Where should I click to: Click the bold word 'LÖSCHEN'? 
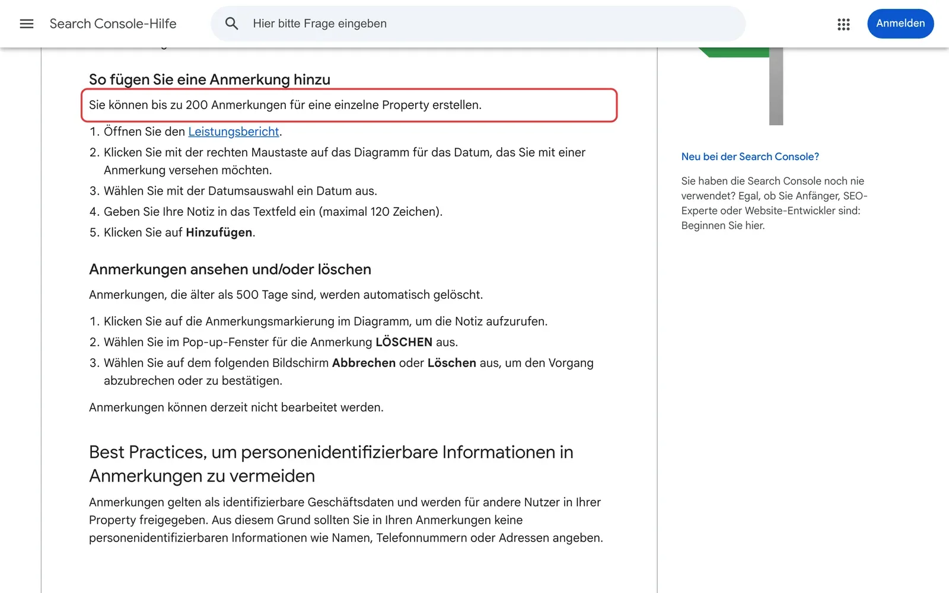(x=404, y=342)
